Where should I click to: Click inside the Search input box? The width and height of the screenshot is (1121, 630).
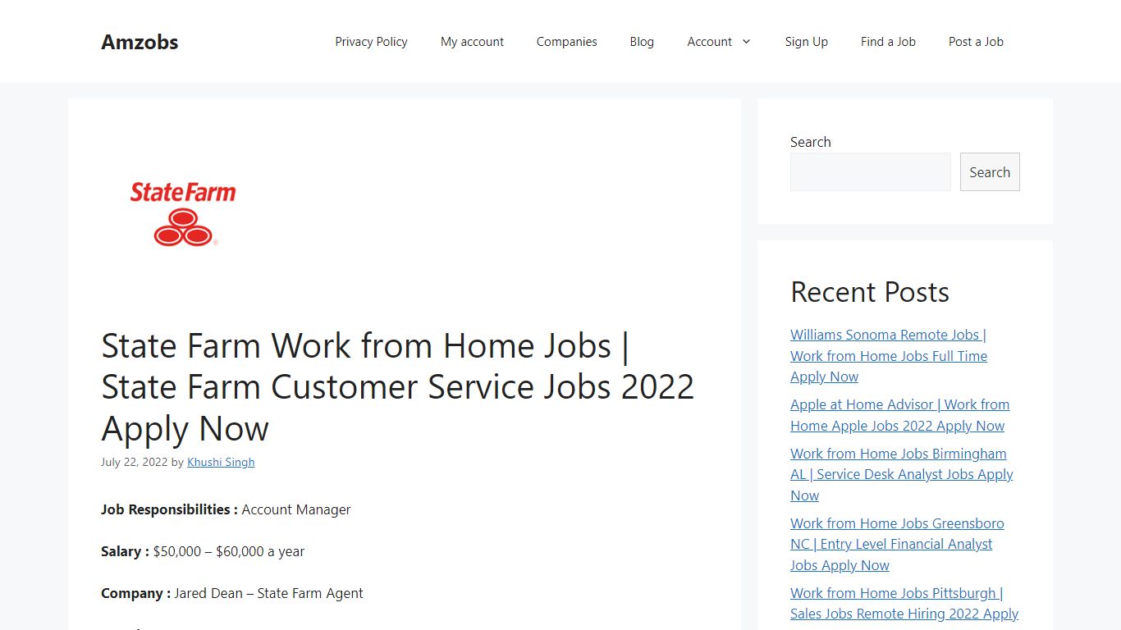(870, 171)
